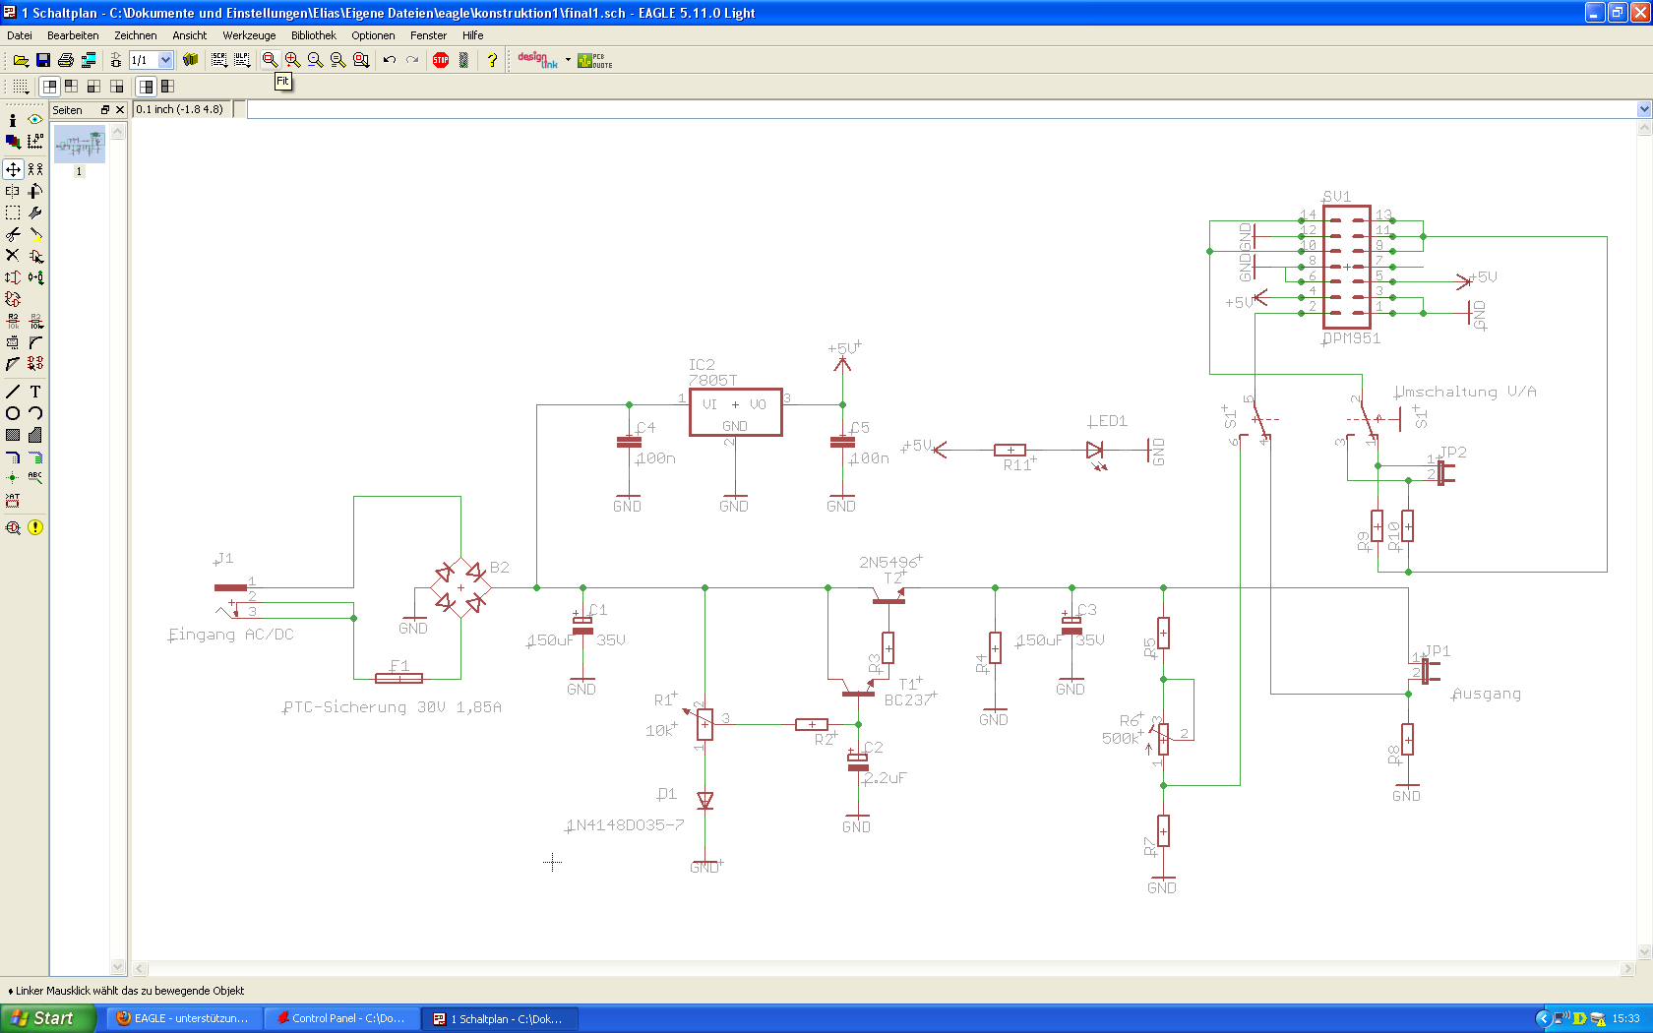Select the Name tool (R2 10k left)

point(13,321)
